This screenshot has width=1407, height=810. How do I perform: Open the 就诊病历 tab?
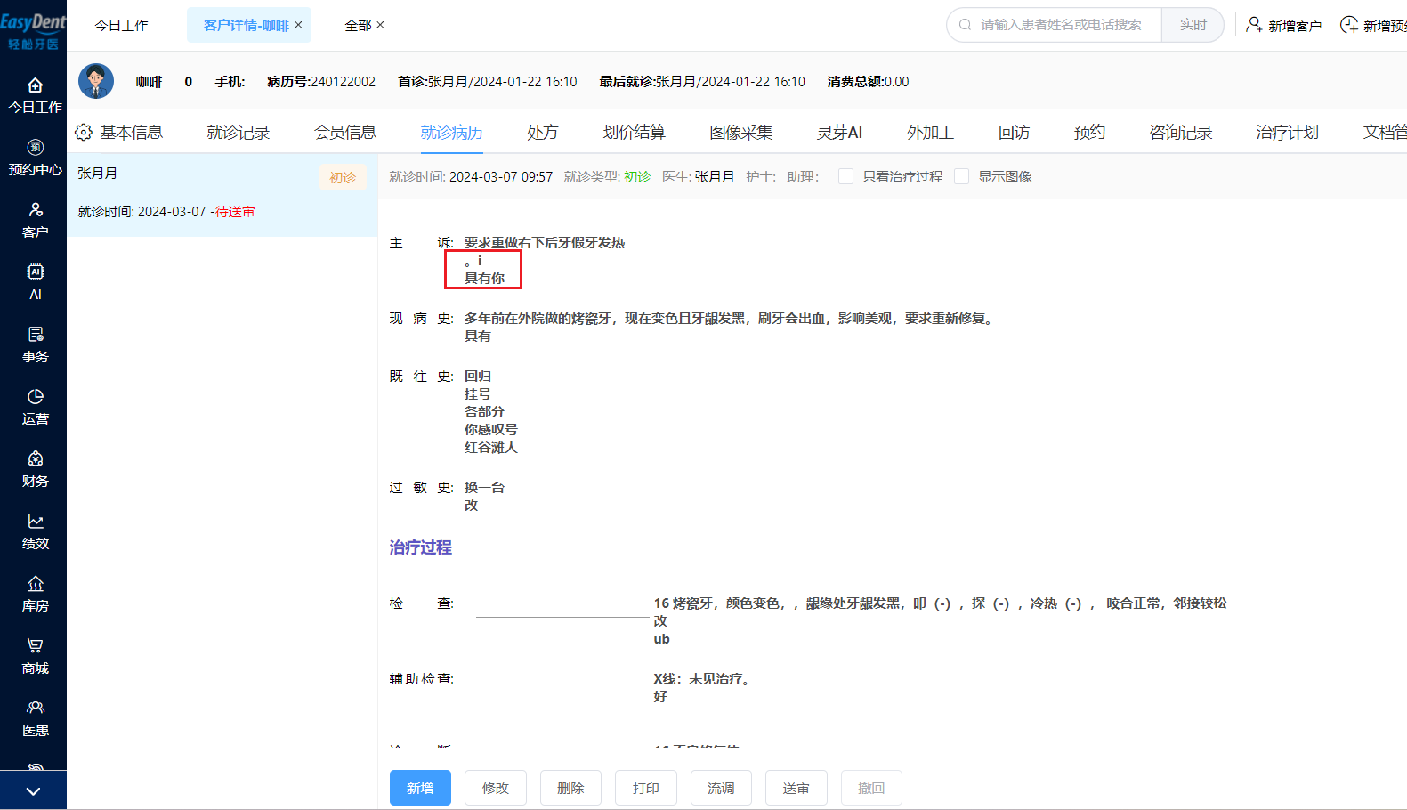pyautogui.click(x=451, y=133)
